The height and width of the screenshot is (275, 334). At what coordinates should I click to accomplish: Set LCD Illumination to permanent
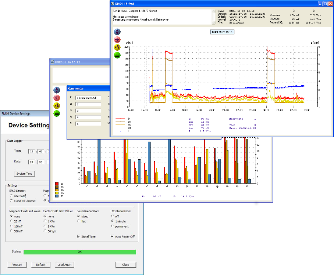(x=113, y=226)
